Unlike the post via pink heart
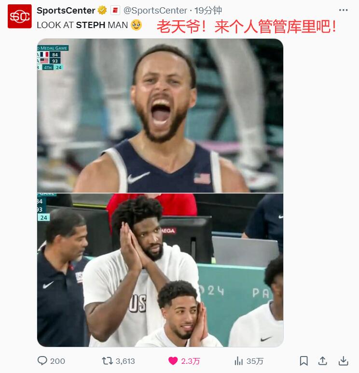 coord(173,361)
